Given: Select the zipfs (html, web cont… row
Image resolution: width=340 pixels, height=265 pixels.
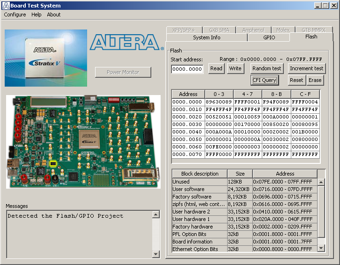Looking at the screenshot, I should click(x=244, y=204).
